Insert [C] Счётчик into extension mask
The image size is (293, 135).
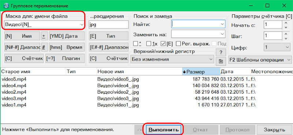pos(109,58)
